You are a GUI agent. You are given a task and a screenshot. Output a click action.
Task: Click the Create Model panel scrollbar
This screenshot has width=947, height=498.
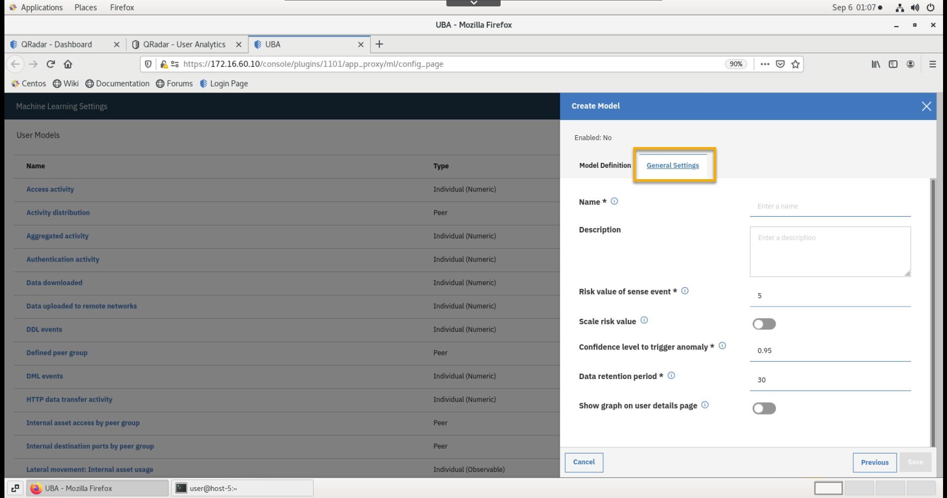click(933, 312)
